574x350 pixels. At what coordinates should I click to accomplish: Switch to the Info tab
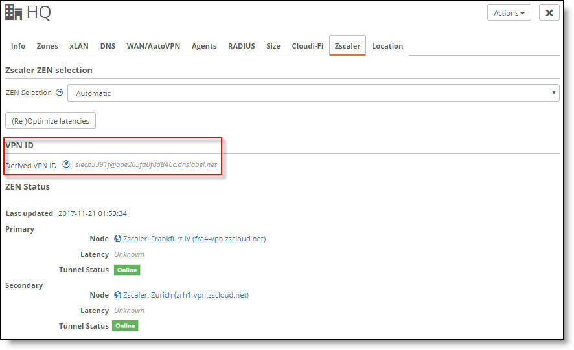coord(18,46)
